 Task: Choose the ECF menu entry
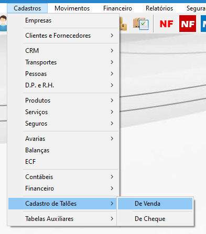pos(63,162)
